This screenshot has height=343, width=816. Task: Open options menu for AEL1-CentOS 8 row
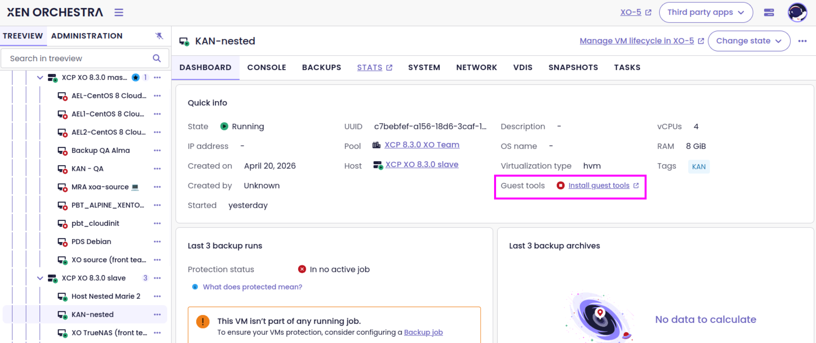point(157,114)
